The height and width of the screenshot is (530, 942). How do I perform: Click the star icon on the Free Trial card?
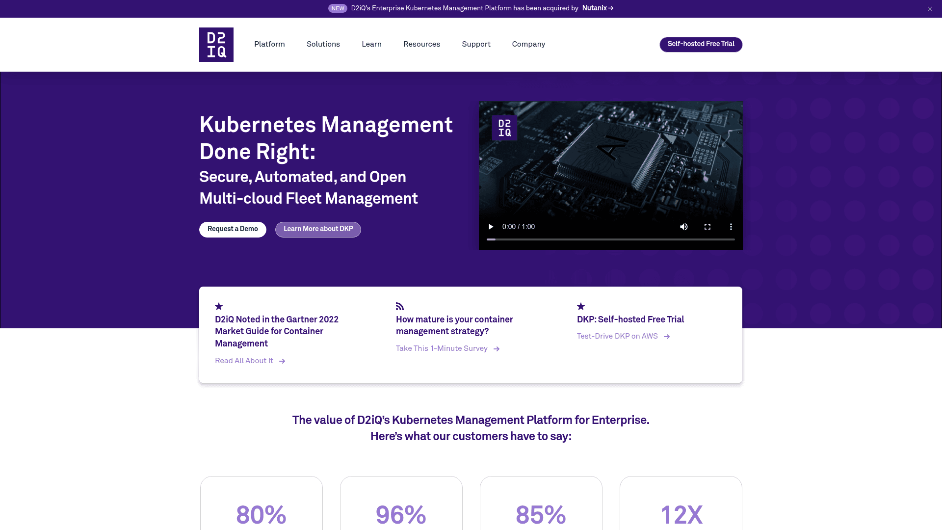pyautogui.click(x=580, y=306)
